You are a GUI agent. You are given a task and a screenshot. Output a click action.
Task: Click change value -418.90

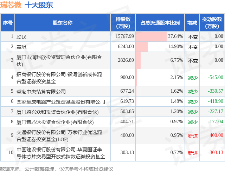click(216, 101)
